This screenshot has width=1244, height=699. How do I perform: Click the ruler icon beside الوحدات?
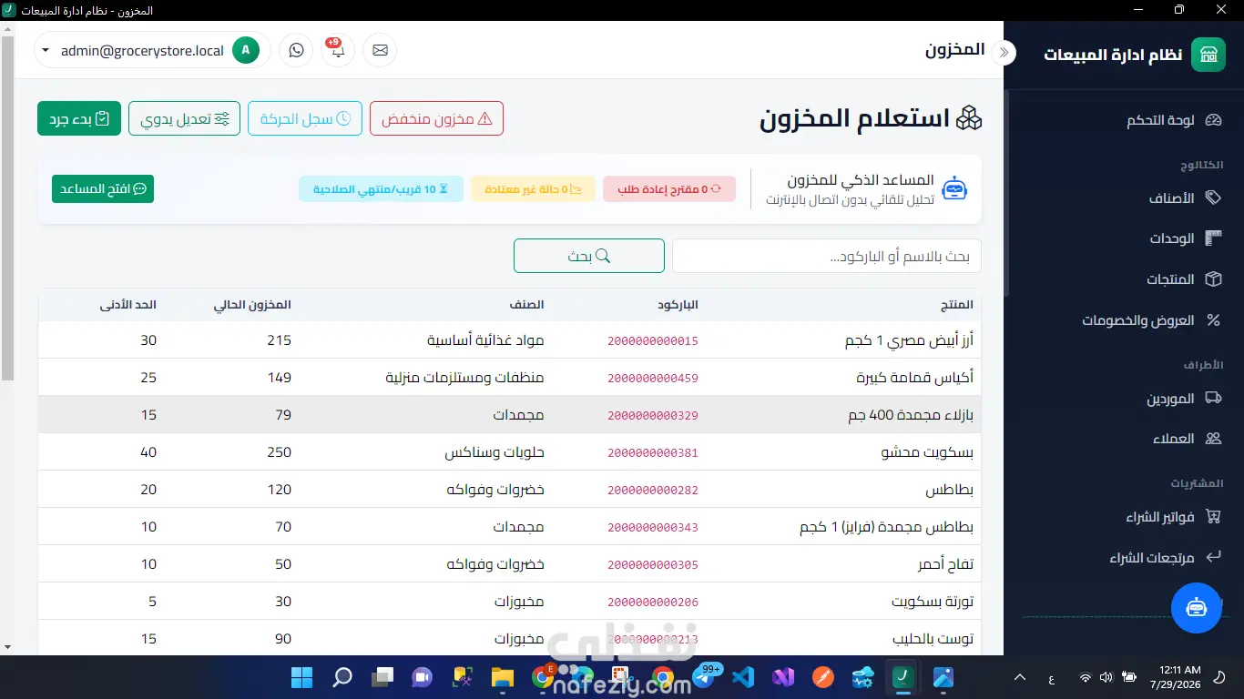(1213, 238)
